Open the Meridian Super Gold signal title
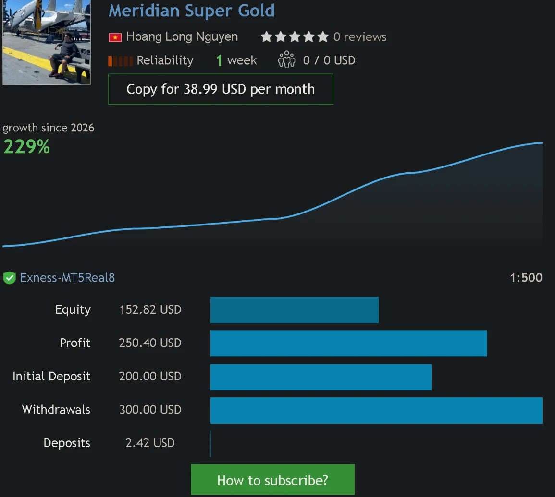 (192, 11)
